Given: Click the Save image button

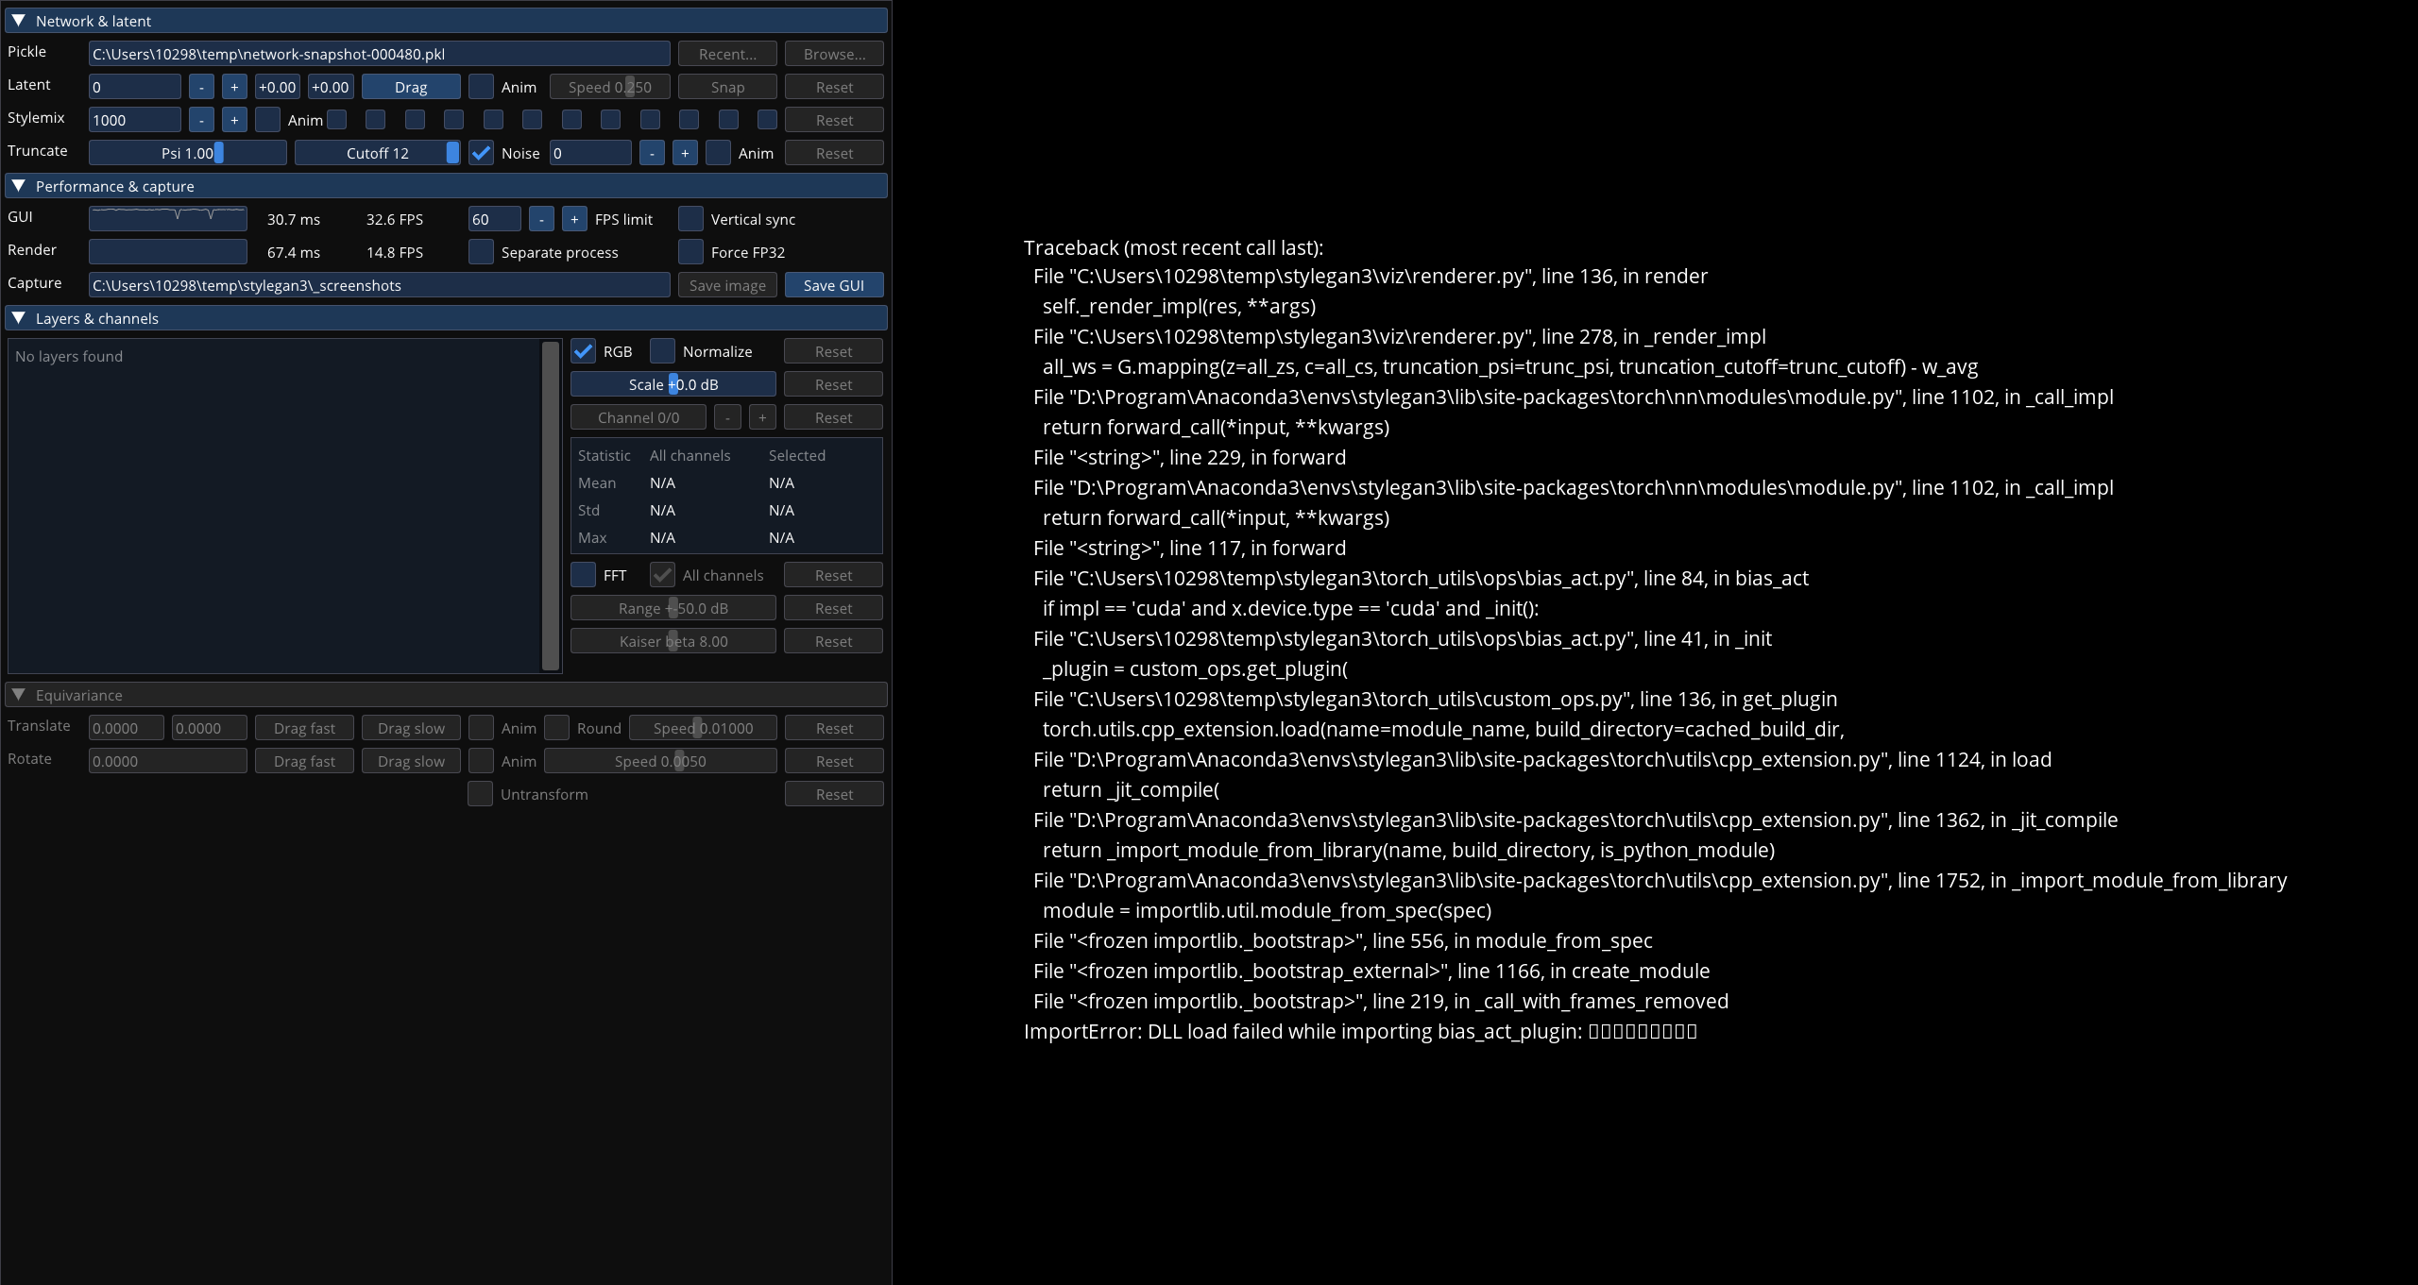Looking at the screenshot, I should click(x=726, y=284).
